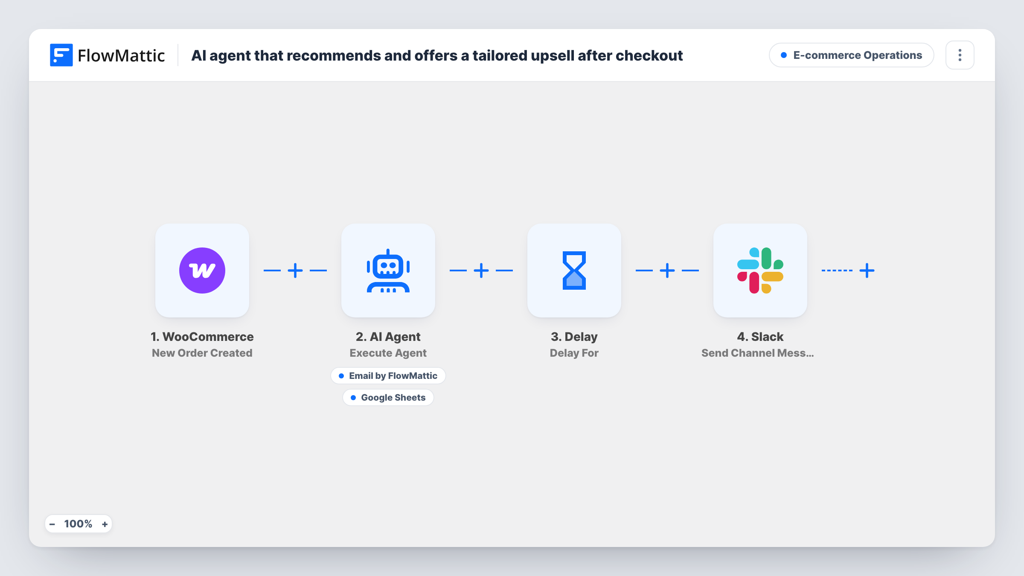Open the WooCommerce trigger step icon

pyautogui.click(x=202, y=271)
